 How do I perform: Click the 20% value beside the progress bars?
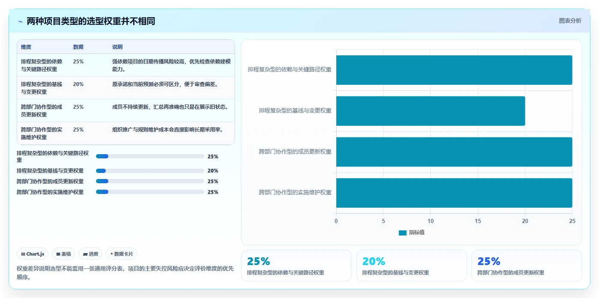coord(213,171)
